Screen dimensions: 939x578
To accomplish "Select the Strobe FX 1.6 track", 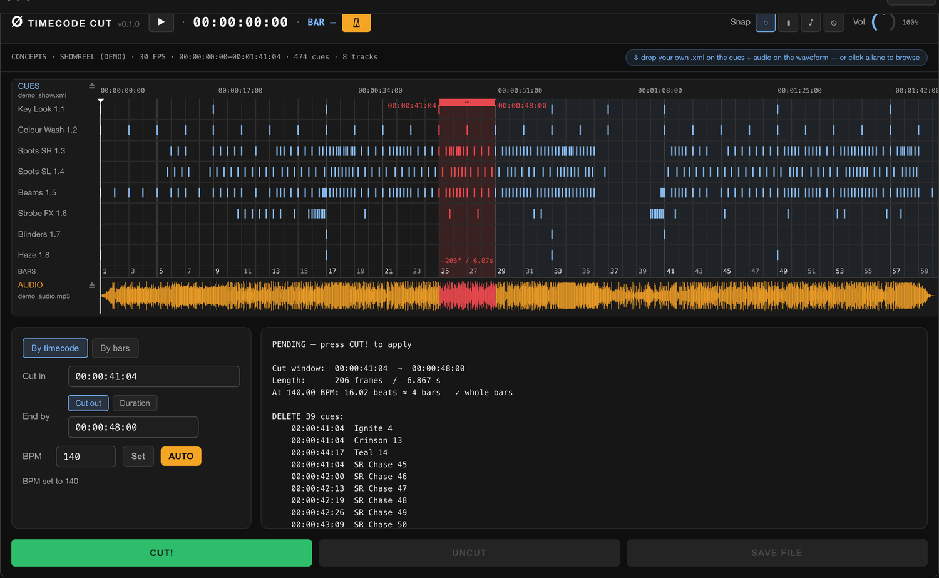I will click(43, 214).
